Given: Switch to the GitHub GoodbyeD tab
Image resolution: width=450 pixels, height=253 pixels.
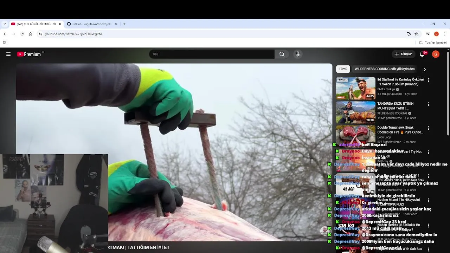Looking at the screenshot, I should (91, 24).
